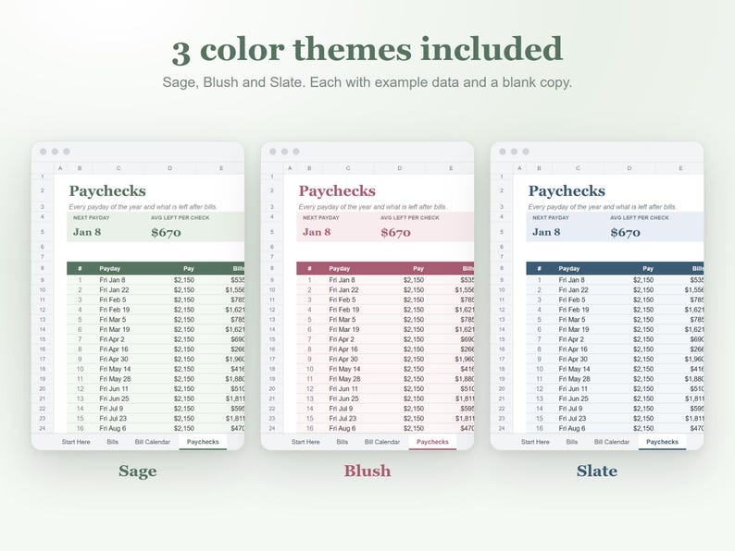Click AVG LEFT PER CHECK label in Slate sheet
Image resolution: width=735 pixels, height=551 pixels.
640,218
